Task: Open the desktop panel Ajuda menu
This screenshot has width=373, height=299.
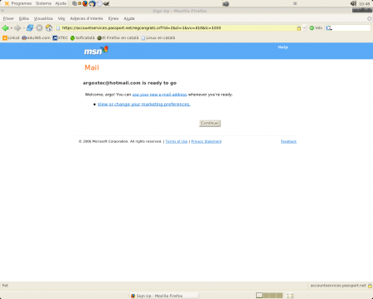Action: point(61,3)
